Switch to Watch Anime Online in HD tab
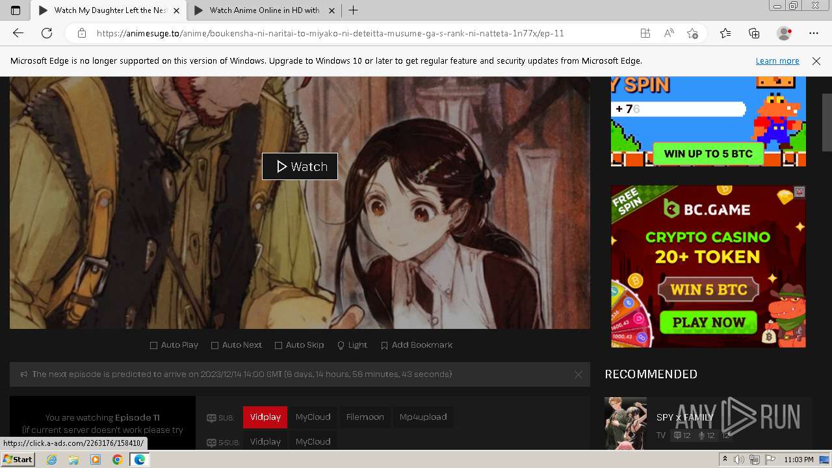The height and width of the screenshot is (468, 832). [264, 10]
